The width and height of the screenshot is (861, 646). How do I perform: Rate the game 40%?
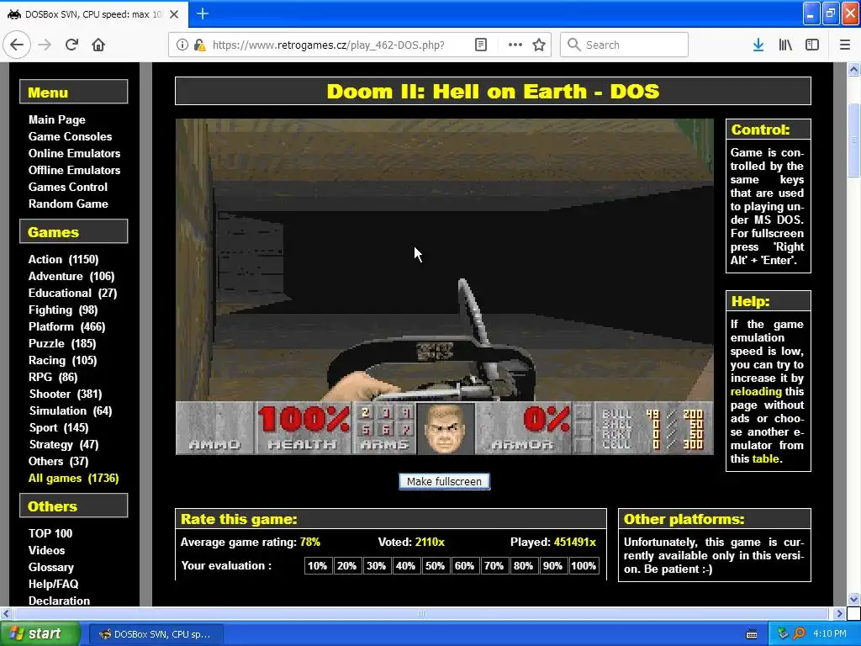[406, 566]
